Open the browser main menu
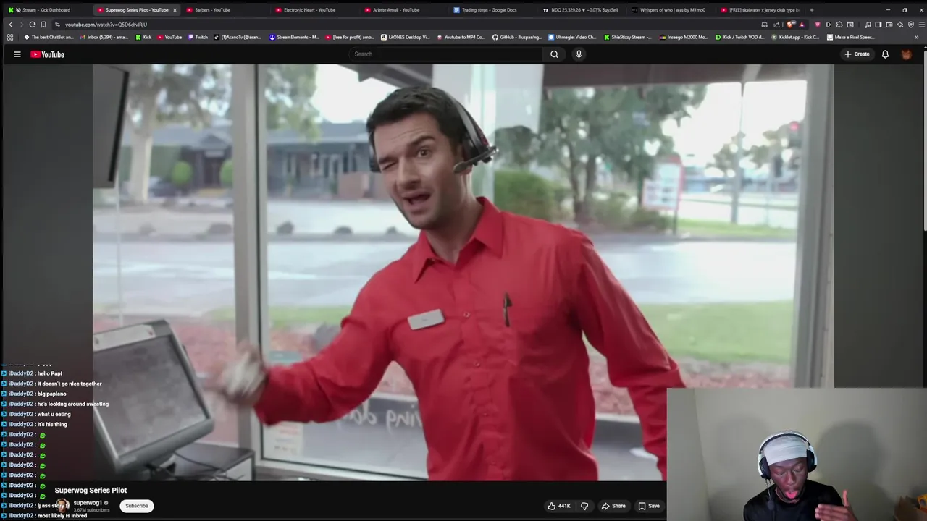The height and width of the screenshot is (521, 927). 921,25
